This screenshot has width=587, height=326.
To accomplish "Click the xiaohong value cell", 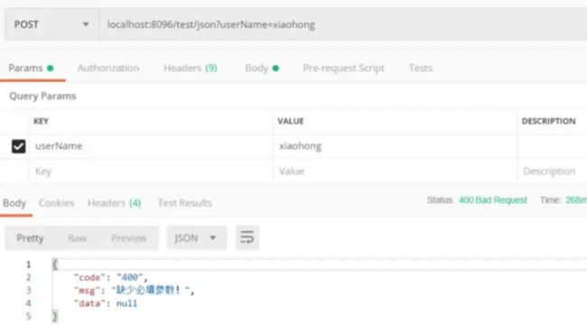I will (396, 146).
